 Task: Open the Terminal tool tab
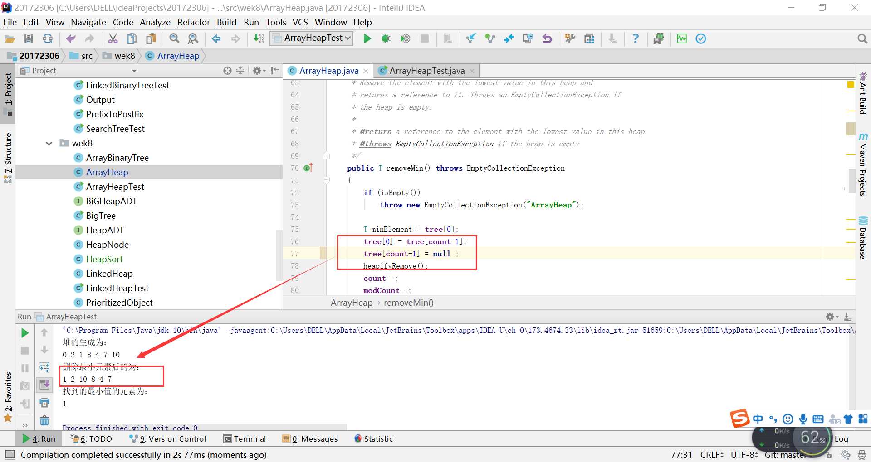click(245, 438)
